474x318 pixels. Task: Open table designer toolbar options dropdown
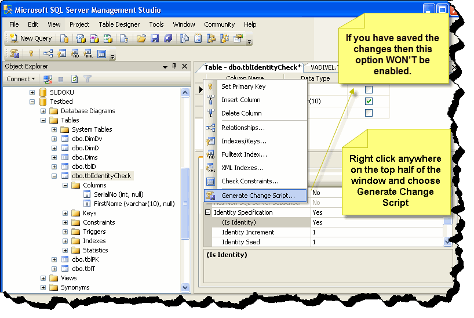(x=113, y=56)
